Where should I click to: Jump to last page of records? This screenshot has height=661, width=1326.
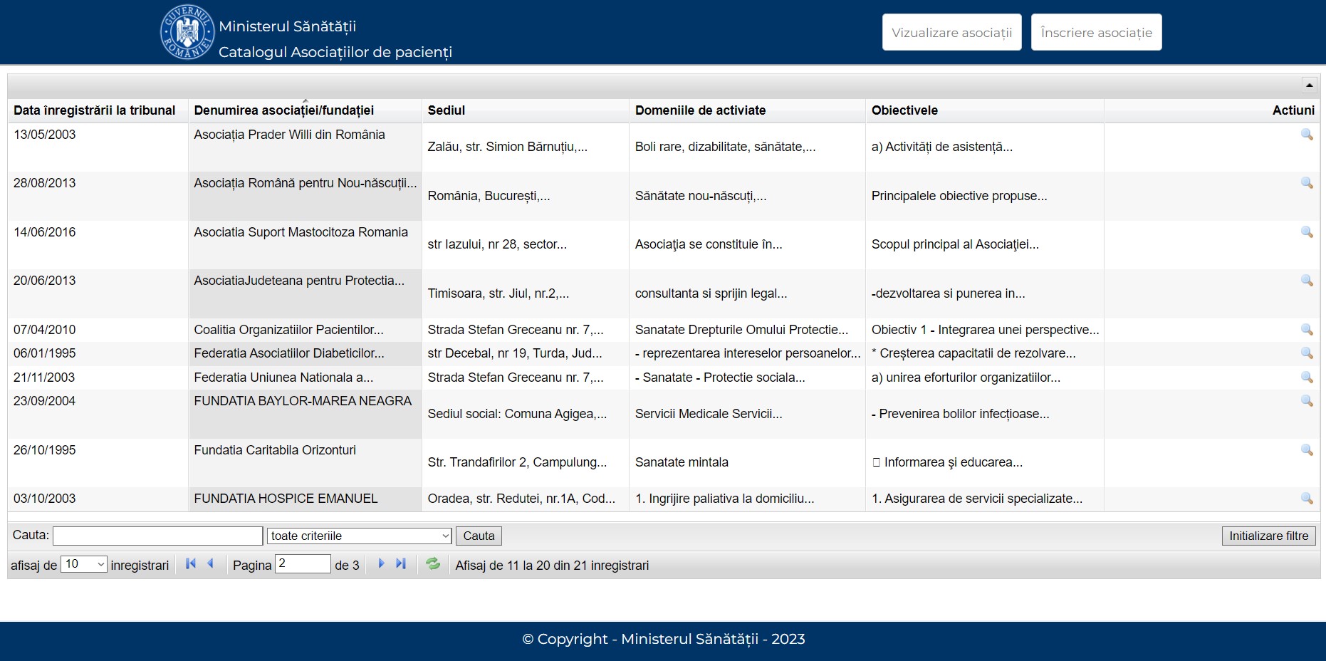tap(401, 563)
